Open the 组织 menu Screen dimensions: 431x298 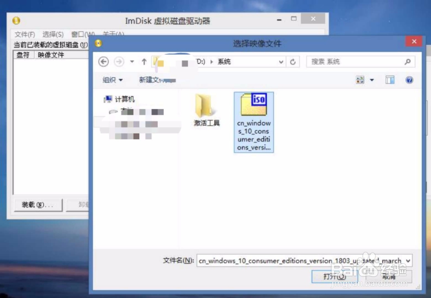tap(112, 80)
